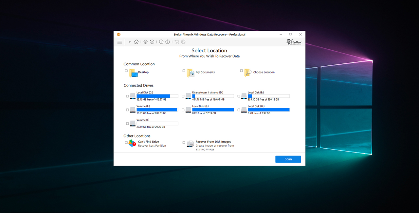Image resolution: width=419 pixels, height=213 pixels.
Task: Click the user account icon in the toolbar
Action: [x=183, y=42]
